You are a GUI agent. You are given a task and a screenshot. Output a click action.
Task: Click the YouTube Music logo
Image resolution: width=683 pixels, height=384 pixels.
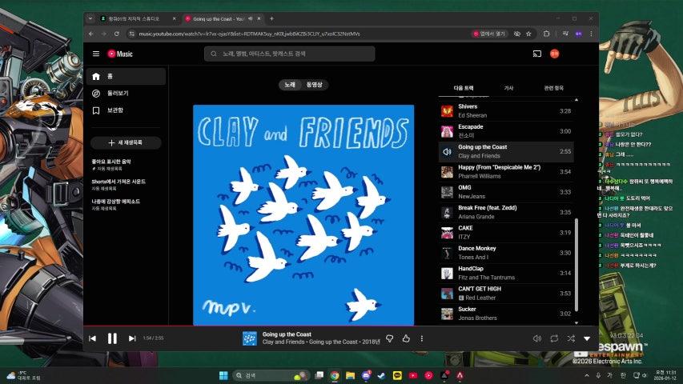120,54
